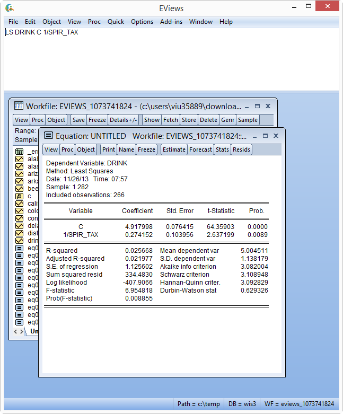Select the first series icon in workfile list

pyautogui.click(x=19, y=159)
